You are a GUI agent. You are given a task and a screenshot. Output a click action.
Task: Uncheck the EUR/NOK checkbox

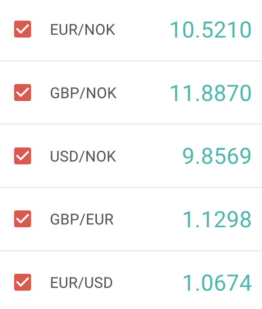[x=22, y=29]
